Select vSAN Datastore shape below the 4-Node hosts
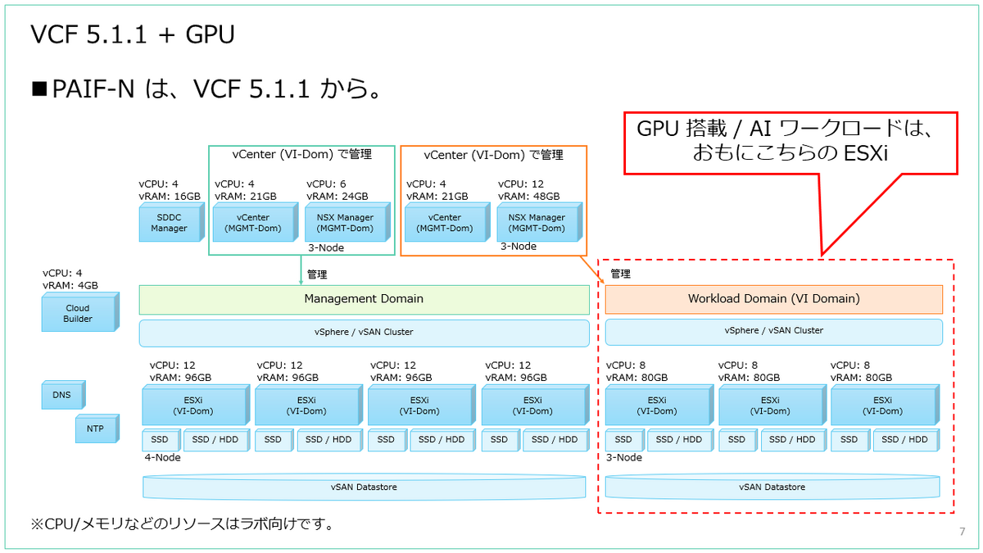The height and width of the screenshot is (553, 983). pos(365,487)
